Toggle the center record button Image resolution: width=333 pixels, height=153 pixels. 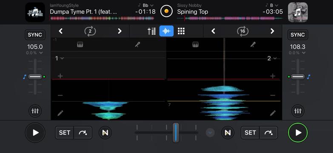click(x=166, y=11)
